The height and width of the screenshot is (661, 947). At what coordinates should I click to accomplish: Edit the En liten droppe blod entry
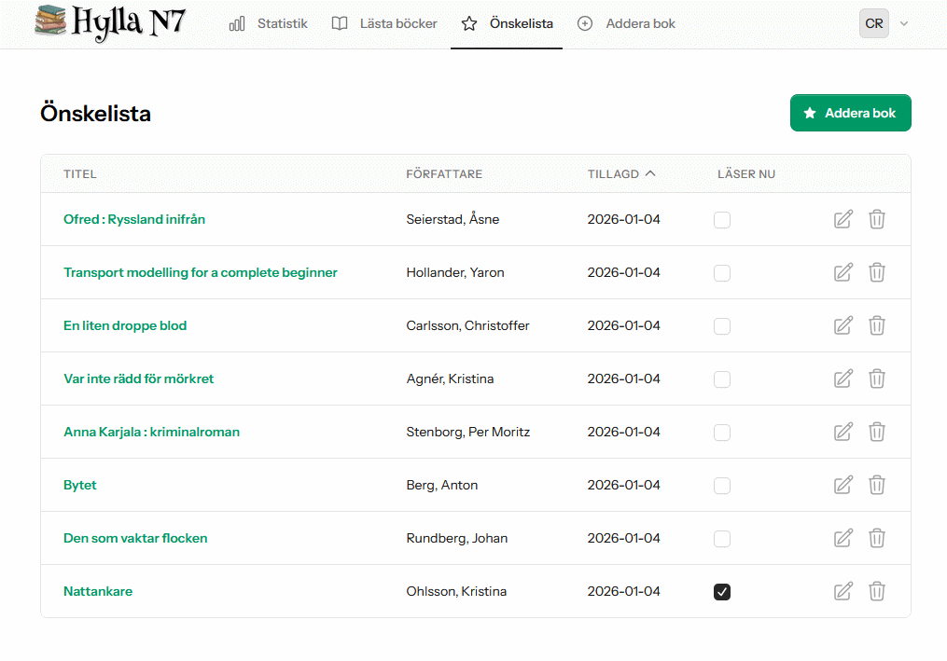[x=843, y=326]
